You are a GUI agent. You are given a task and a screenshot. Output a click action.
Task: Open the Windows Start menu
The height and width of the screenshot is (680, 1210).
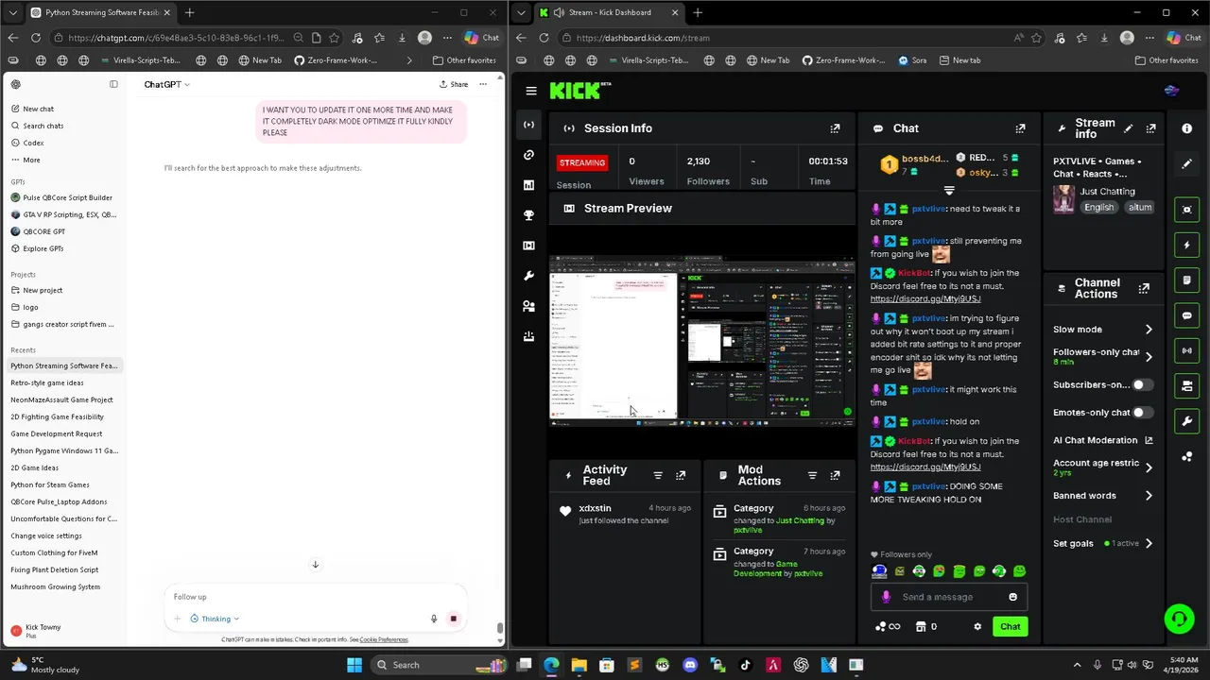(354, 665)
